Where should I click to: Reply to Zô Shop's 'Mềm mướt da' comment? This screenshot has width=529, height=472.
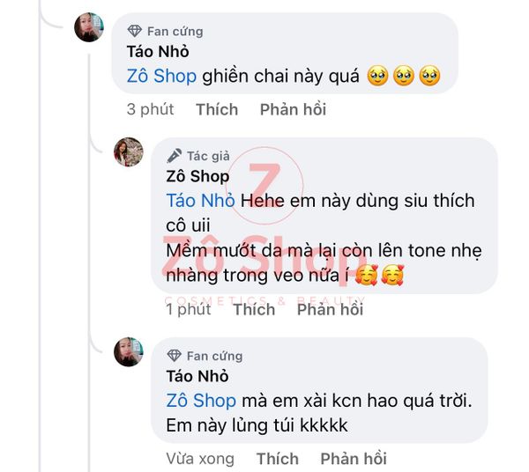(330, 309)
